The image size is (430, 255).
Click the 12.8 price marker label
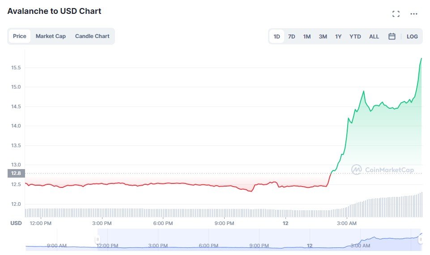pyautogui.click(x=16, y=173)
